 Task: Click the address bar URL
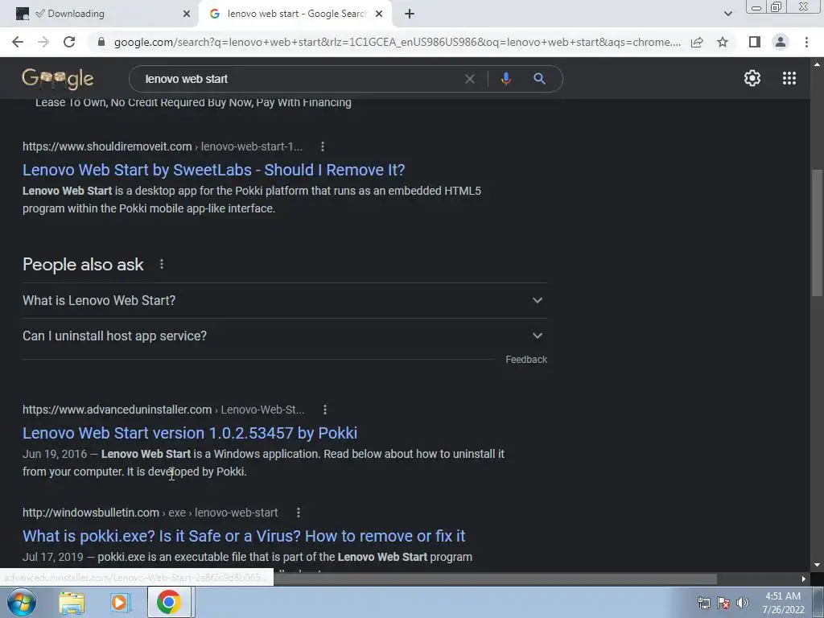click(397, 42)
